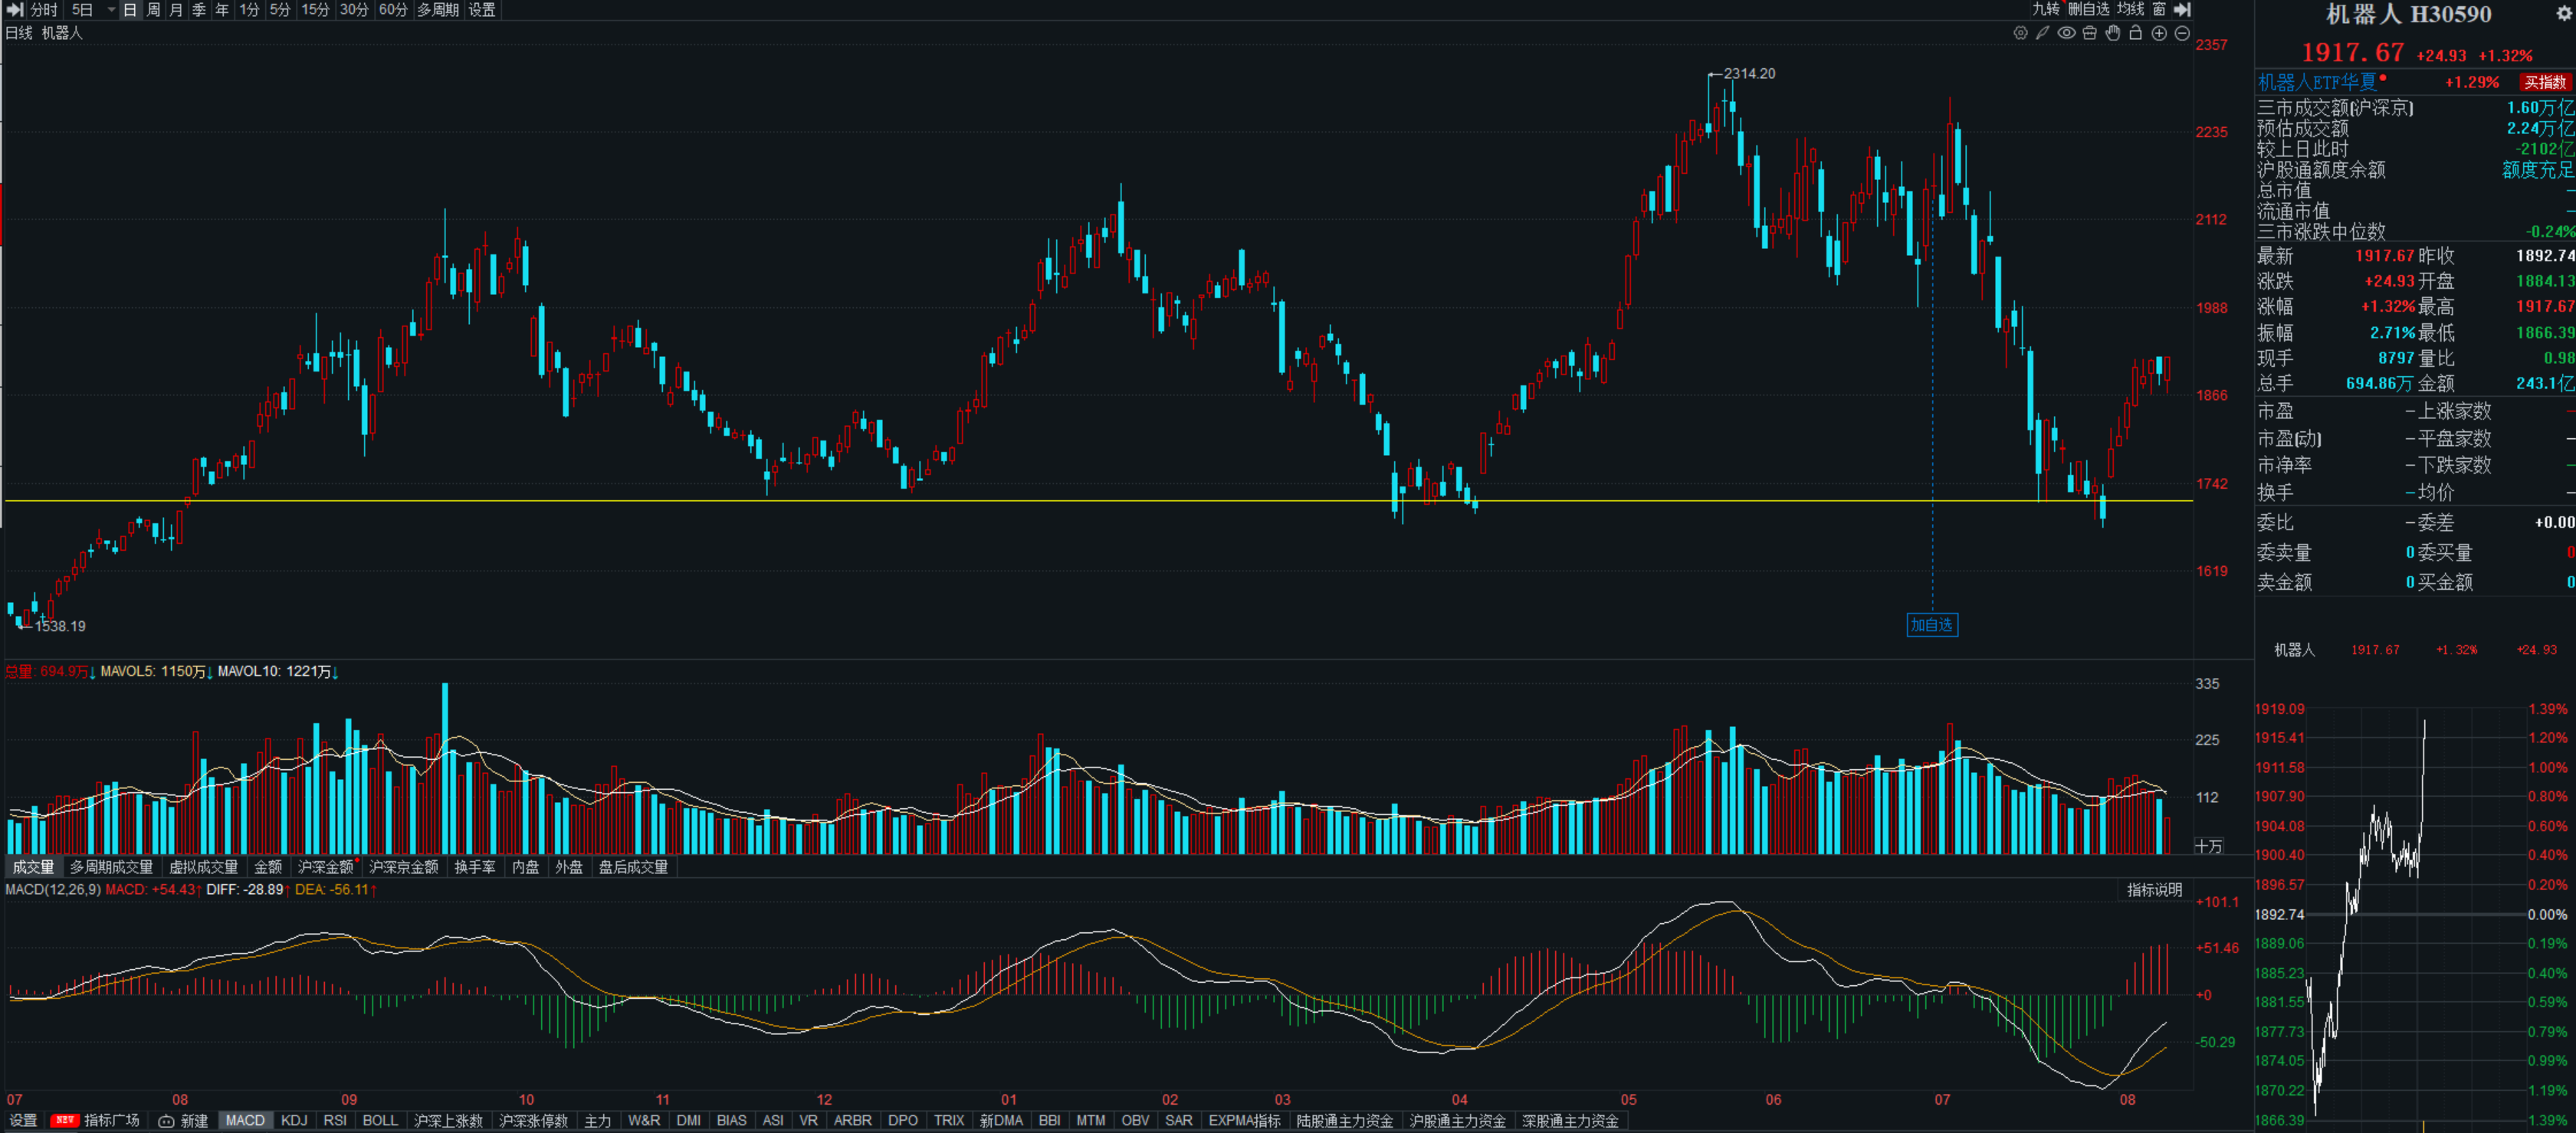Image resolution: width=2576 pixels, height=1133 pixels.
Task: Open 指标广场 indicator marketplace
Action: [111, 1120]
